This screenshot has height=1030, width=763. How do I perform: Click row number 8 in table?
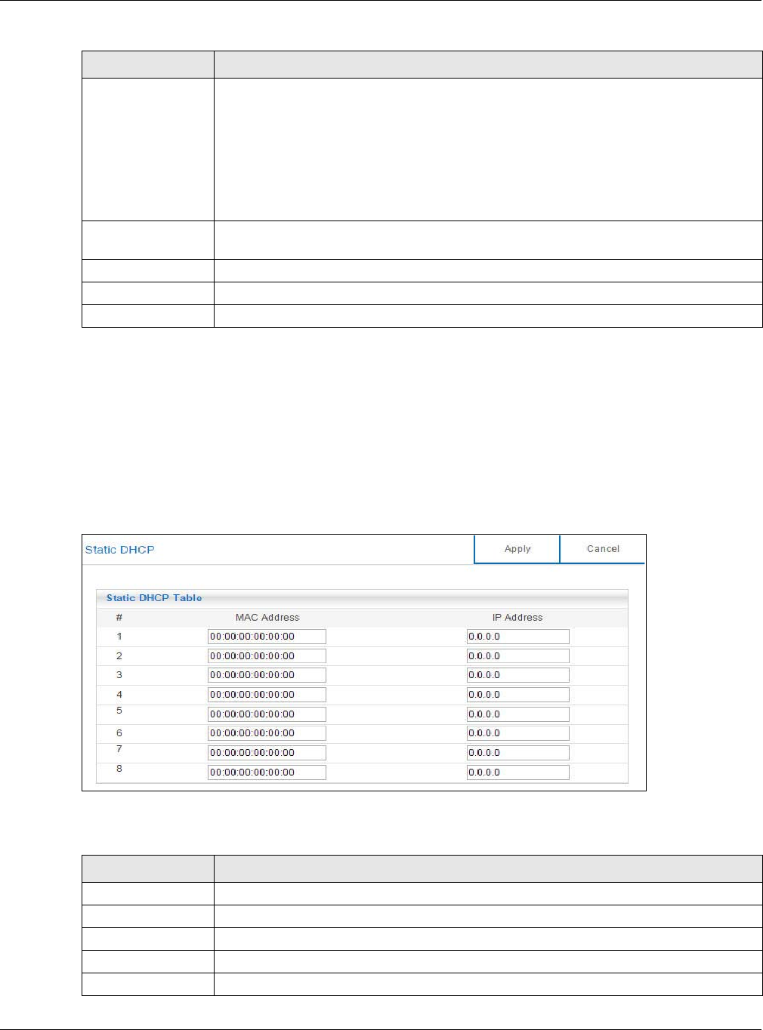pos(119,769)
